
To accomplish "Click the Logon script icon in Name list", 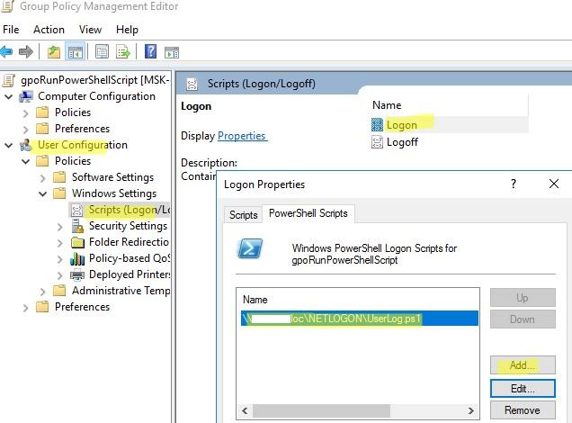I will [x=377, y=125].
